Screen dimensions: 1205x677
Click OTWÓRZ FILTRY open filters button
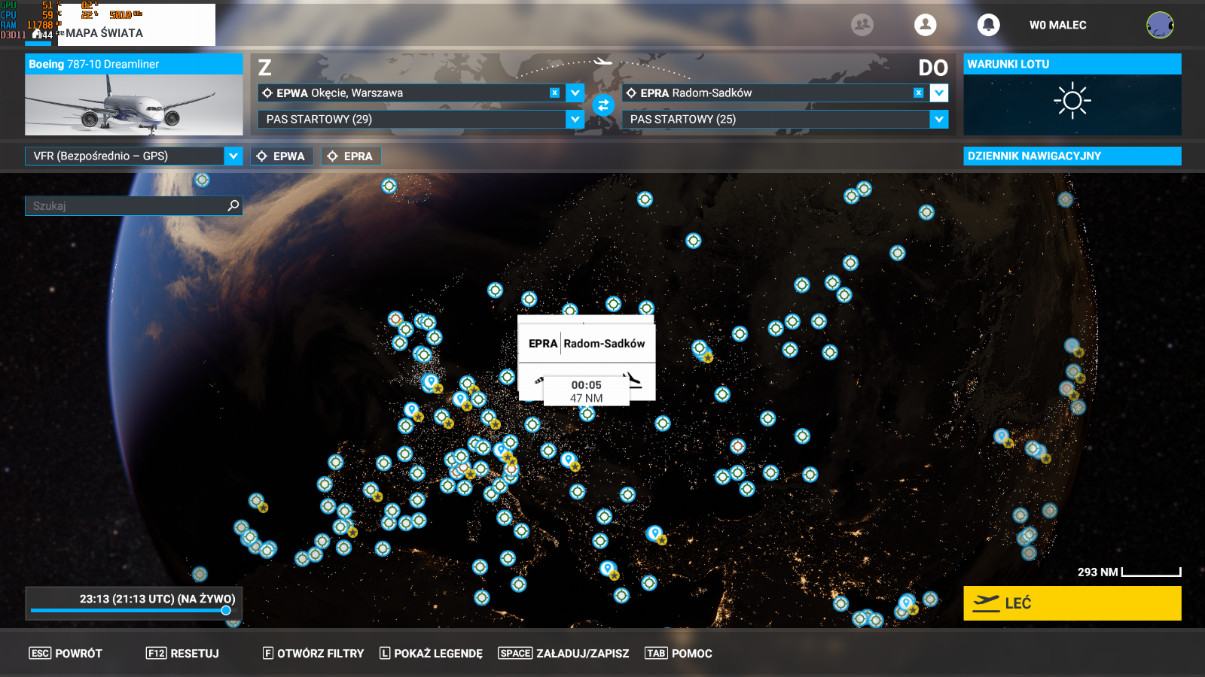(x=313, y=653)
